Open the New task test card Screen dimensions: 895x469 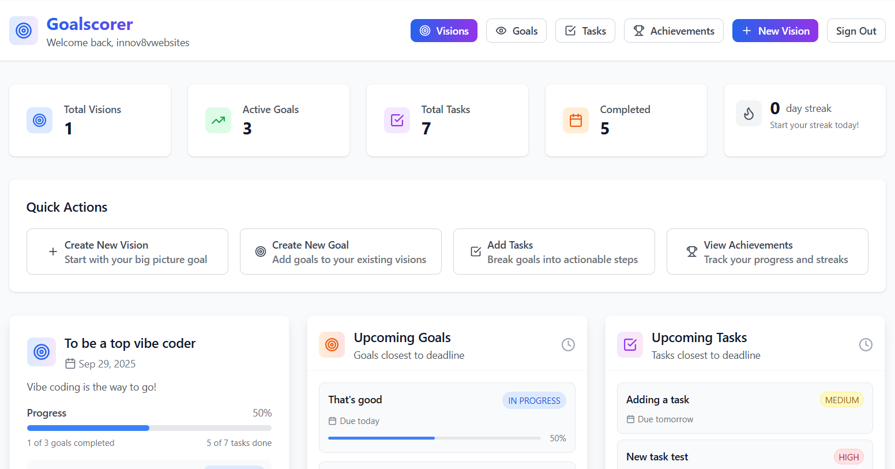pos(745,455)
